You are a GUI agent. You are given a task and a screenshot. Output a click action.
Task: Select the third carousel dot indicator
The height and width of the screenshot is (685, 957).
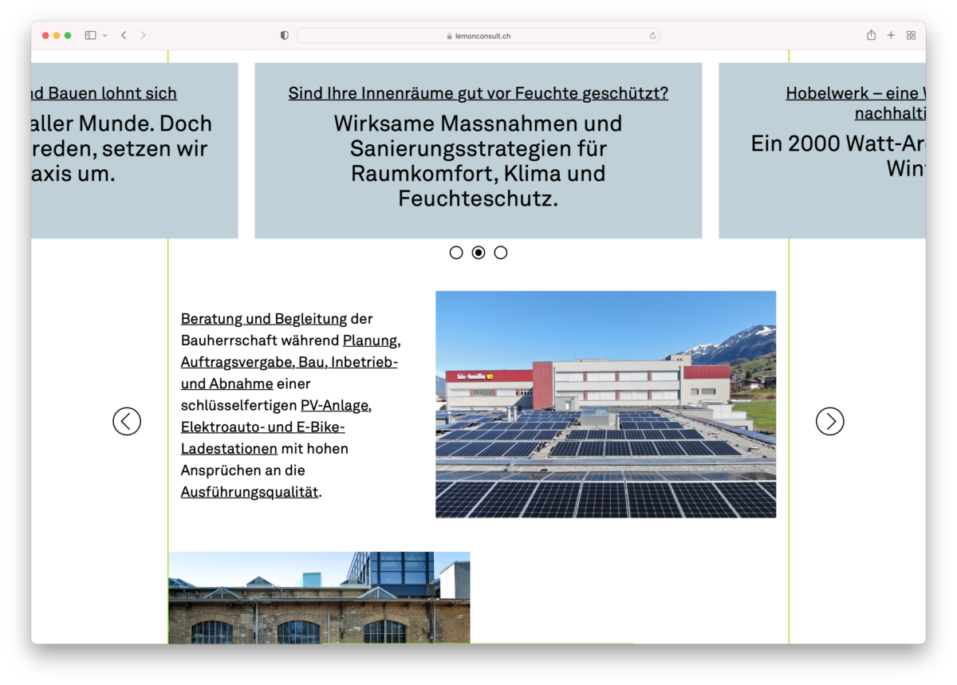501,253
